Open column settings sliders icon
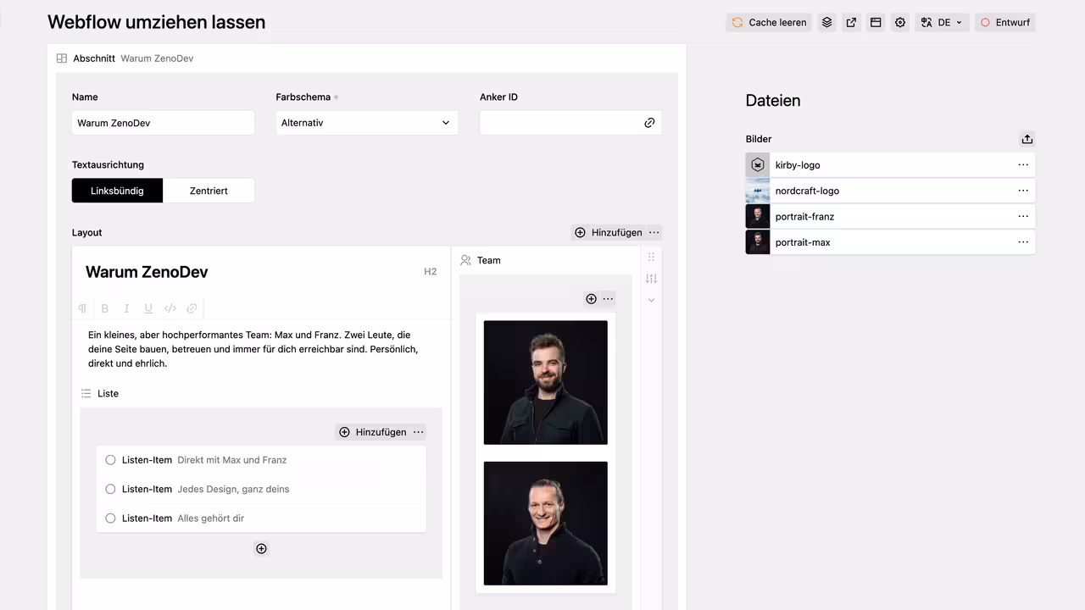This screenshot has width=1085, height=610. 651,279
